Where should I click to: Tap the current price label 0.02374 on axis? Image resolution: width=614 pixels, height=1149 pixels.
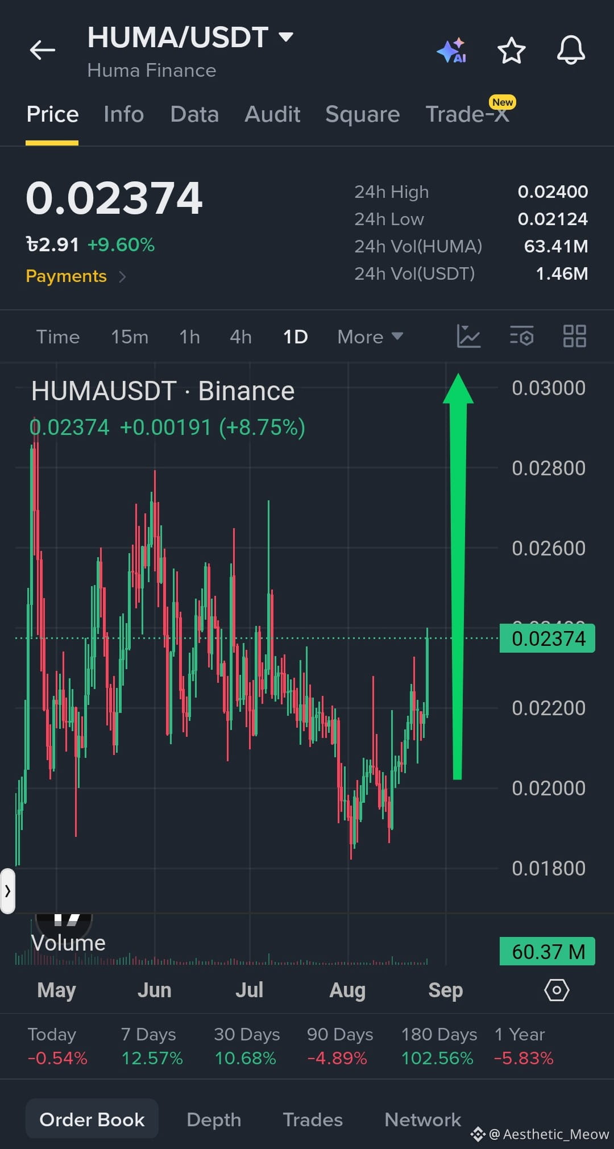pyautogui.click(x=547, y=638)
